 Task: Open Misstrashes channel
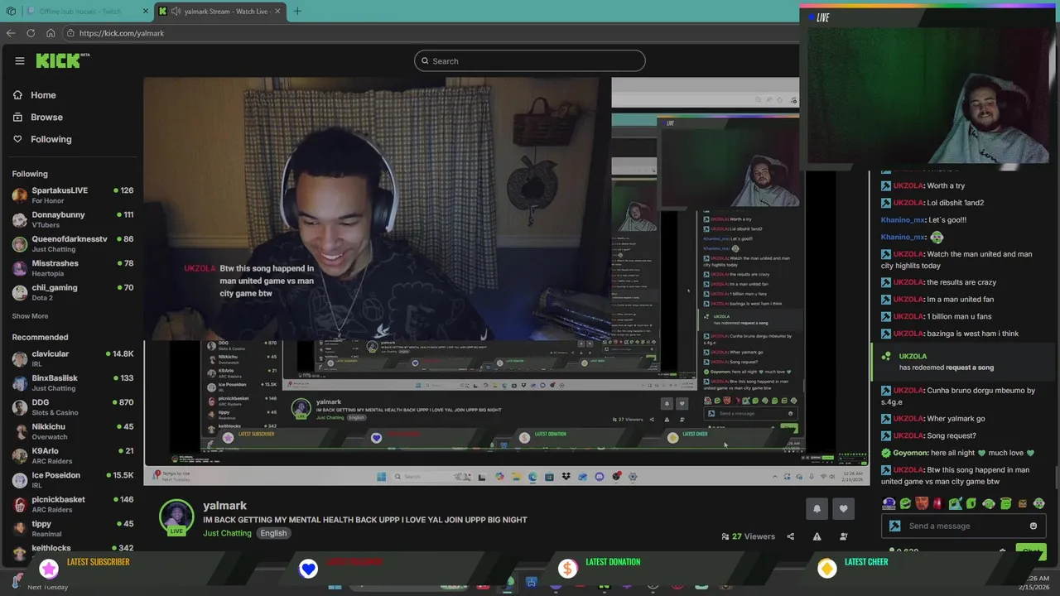click(73, 267)
